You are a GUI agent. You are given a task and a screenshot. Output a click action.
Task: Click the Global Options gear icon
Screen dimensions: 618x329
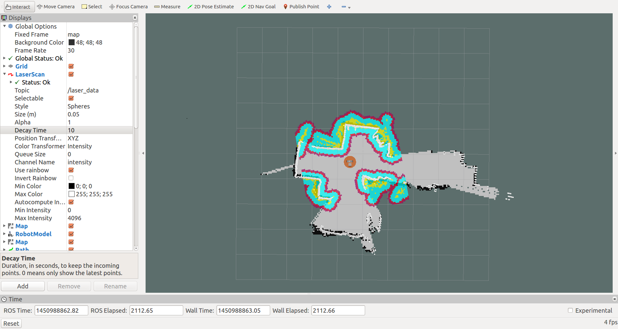(11, 26)
